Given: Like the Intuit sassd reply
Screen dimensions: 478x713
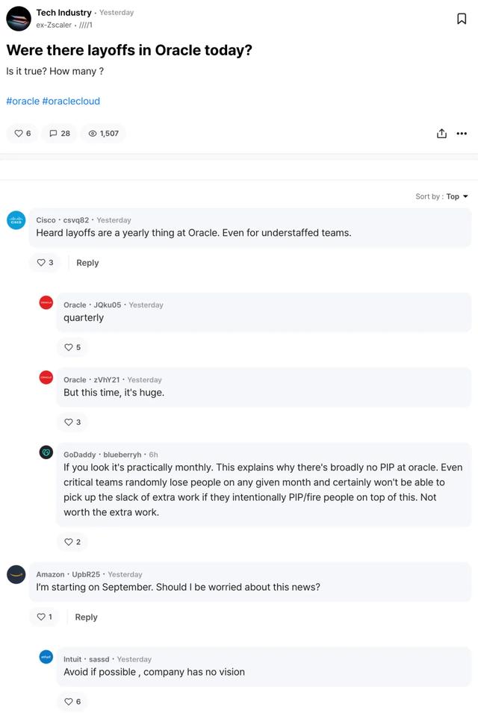Looking at the screenshot, I should [72, 702].
